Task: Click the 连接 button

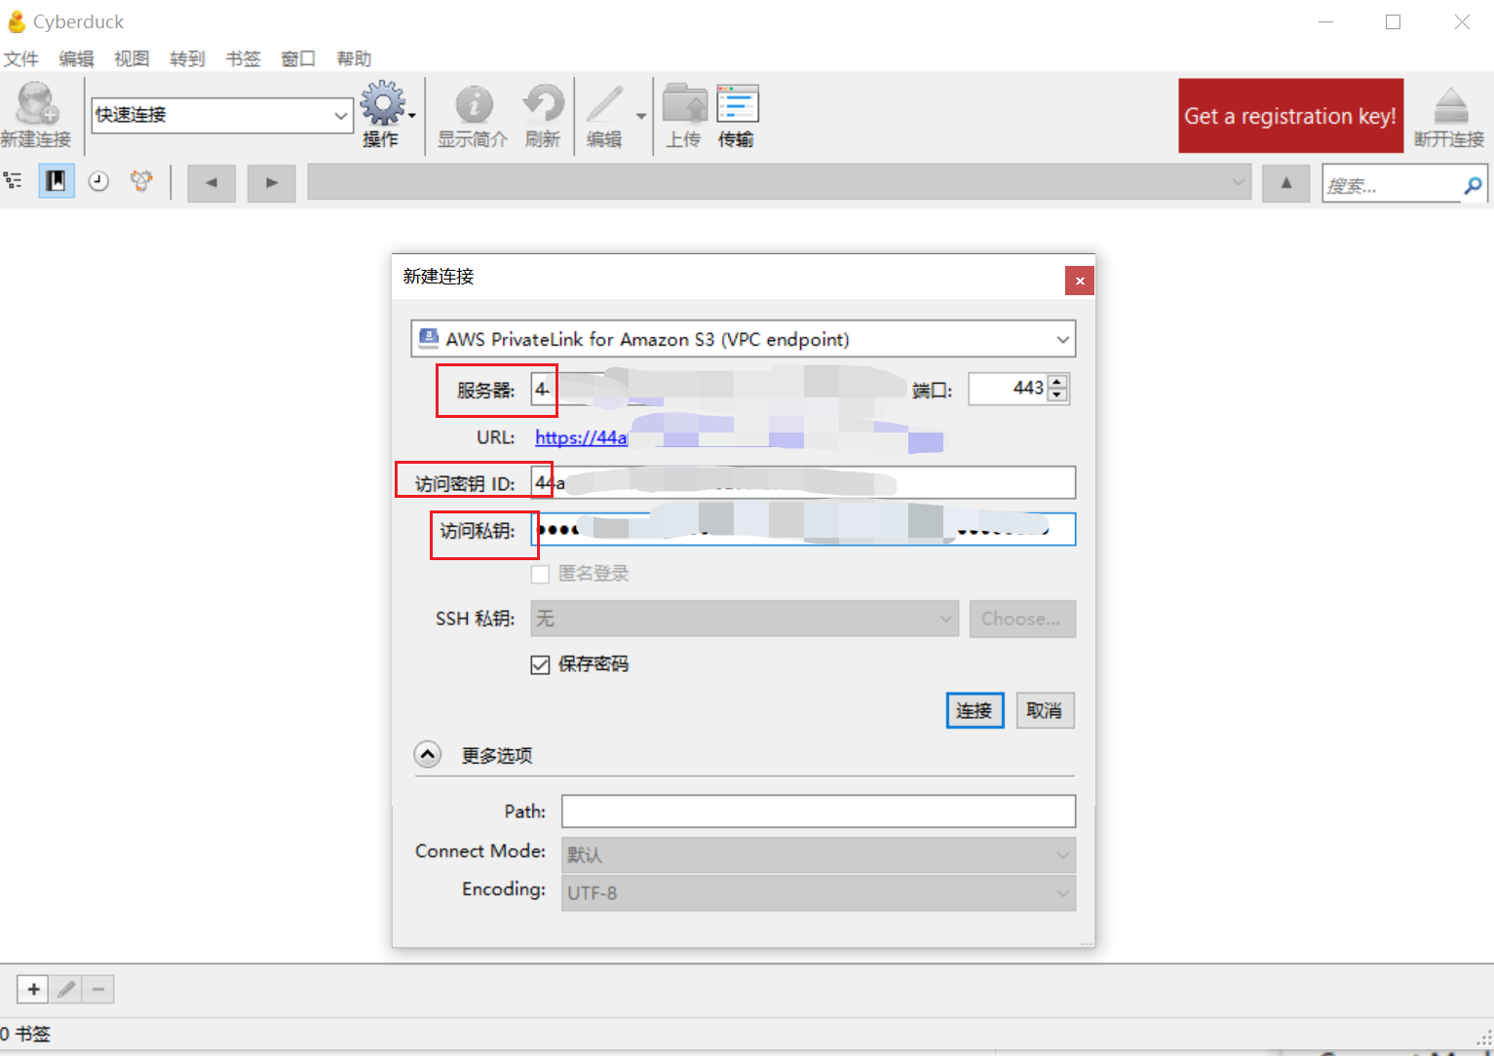Action: pyautogui.click(x=975, y=710)
